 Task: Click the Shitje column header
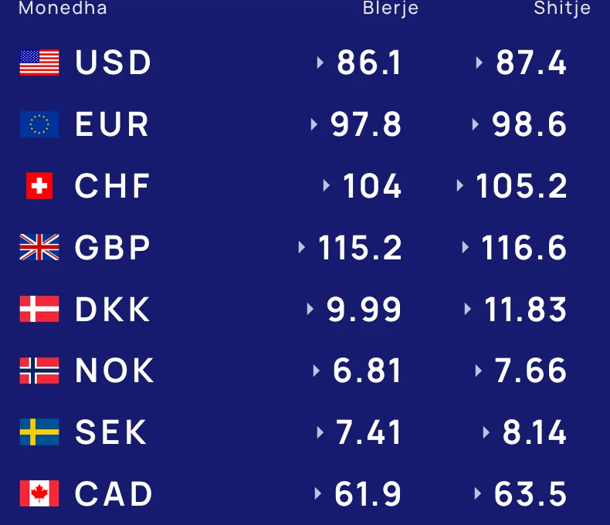pos(562,9)
